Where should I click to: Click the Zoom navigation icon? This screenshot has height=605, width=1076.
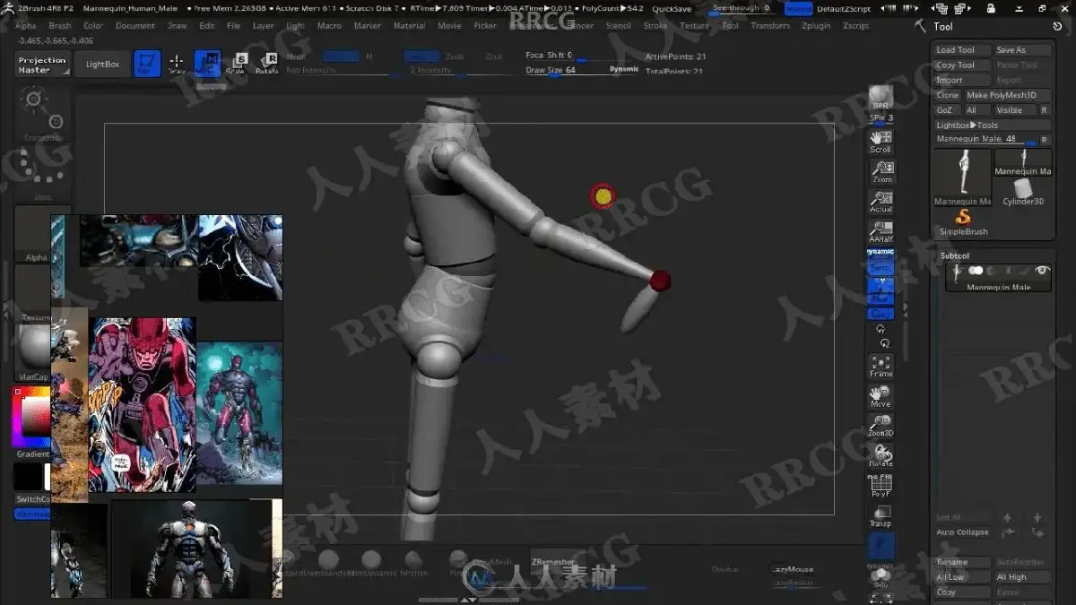point(881,171)
